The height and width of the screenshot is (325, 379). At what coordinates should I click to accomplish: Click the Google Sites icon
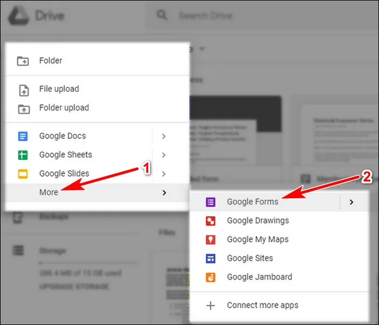[x=211, y=258]
